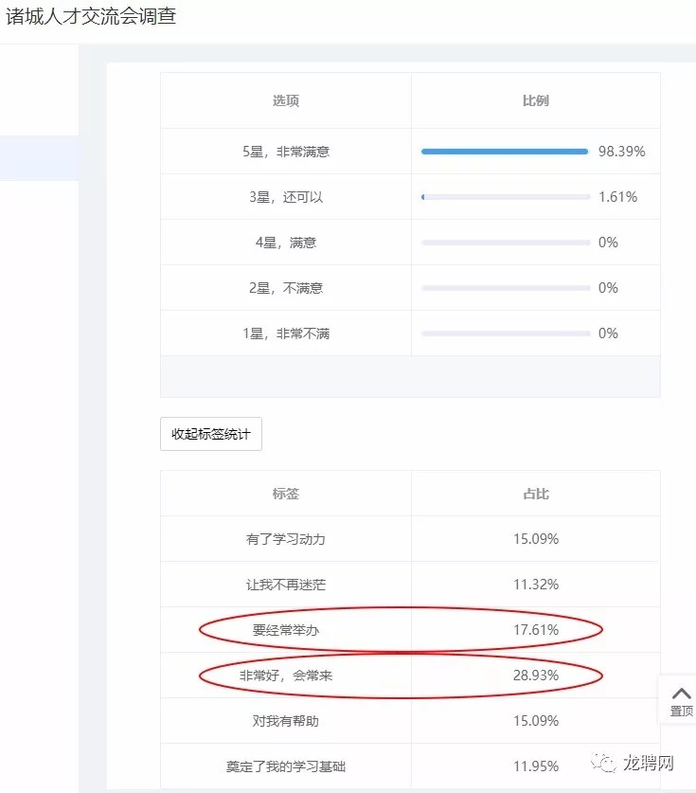
Task: Click the 对我有帮助 tag
Action: tap(286, 721)
